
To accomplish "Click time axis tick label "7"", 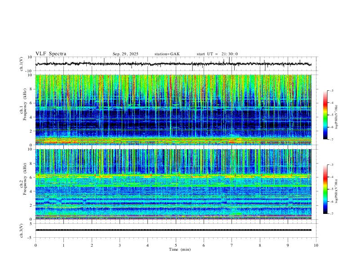I will (x=232, y=245).
